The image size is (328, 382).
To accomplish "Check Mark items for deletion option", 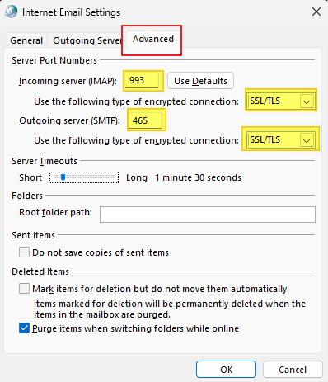I will (24, 289).
